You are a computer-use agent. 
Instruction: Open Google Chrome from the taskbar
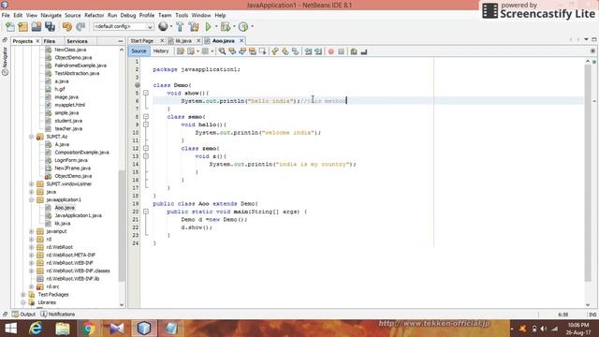point(89,329)
